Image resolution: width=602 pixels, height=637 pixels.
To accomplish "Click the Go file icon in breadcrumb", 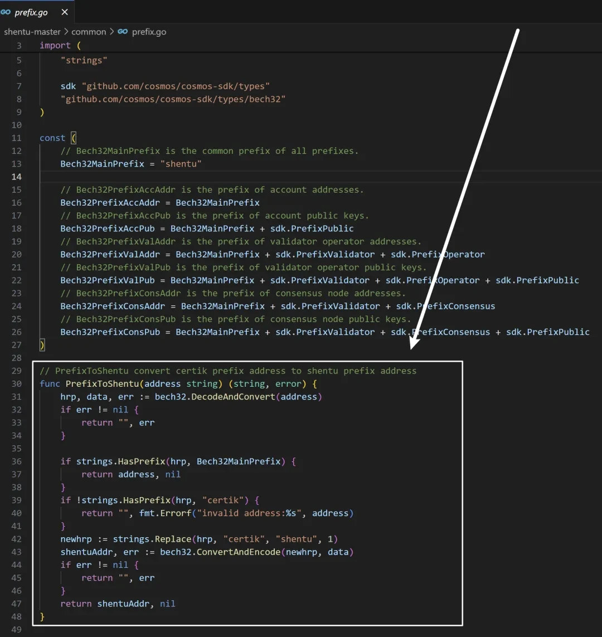I will pos(123,32).
